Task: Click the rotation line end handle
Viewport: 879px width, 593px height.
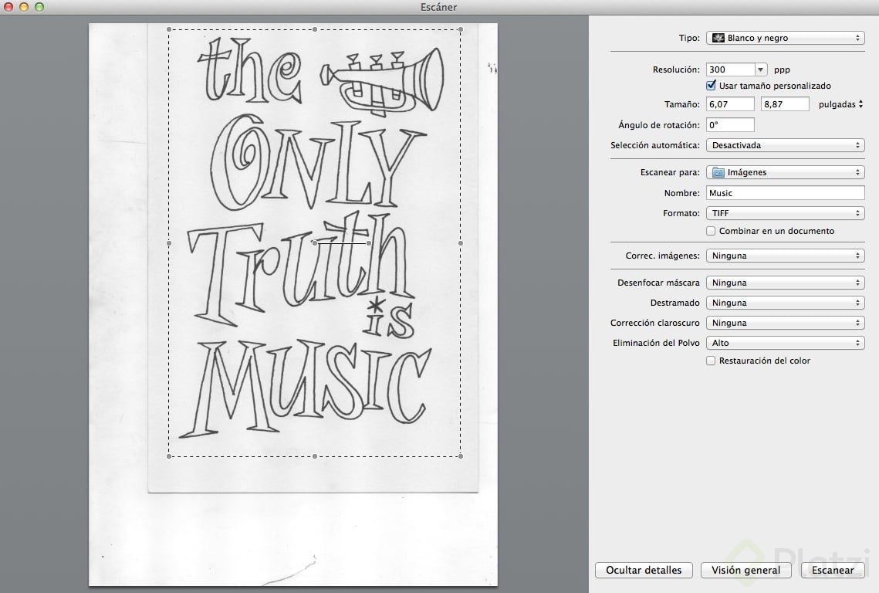Action: (369, 243)
